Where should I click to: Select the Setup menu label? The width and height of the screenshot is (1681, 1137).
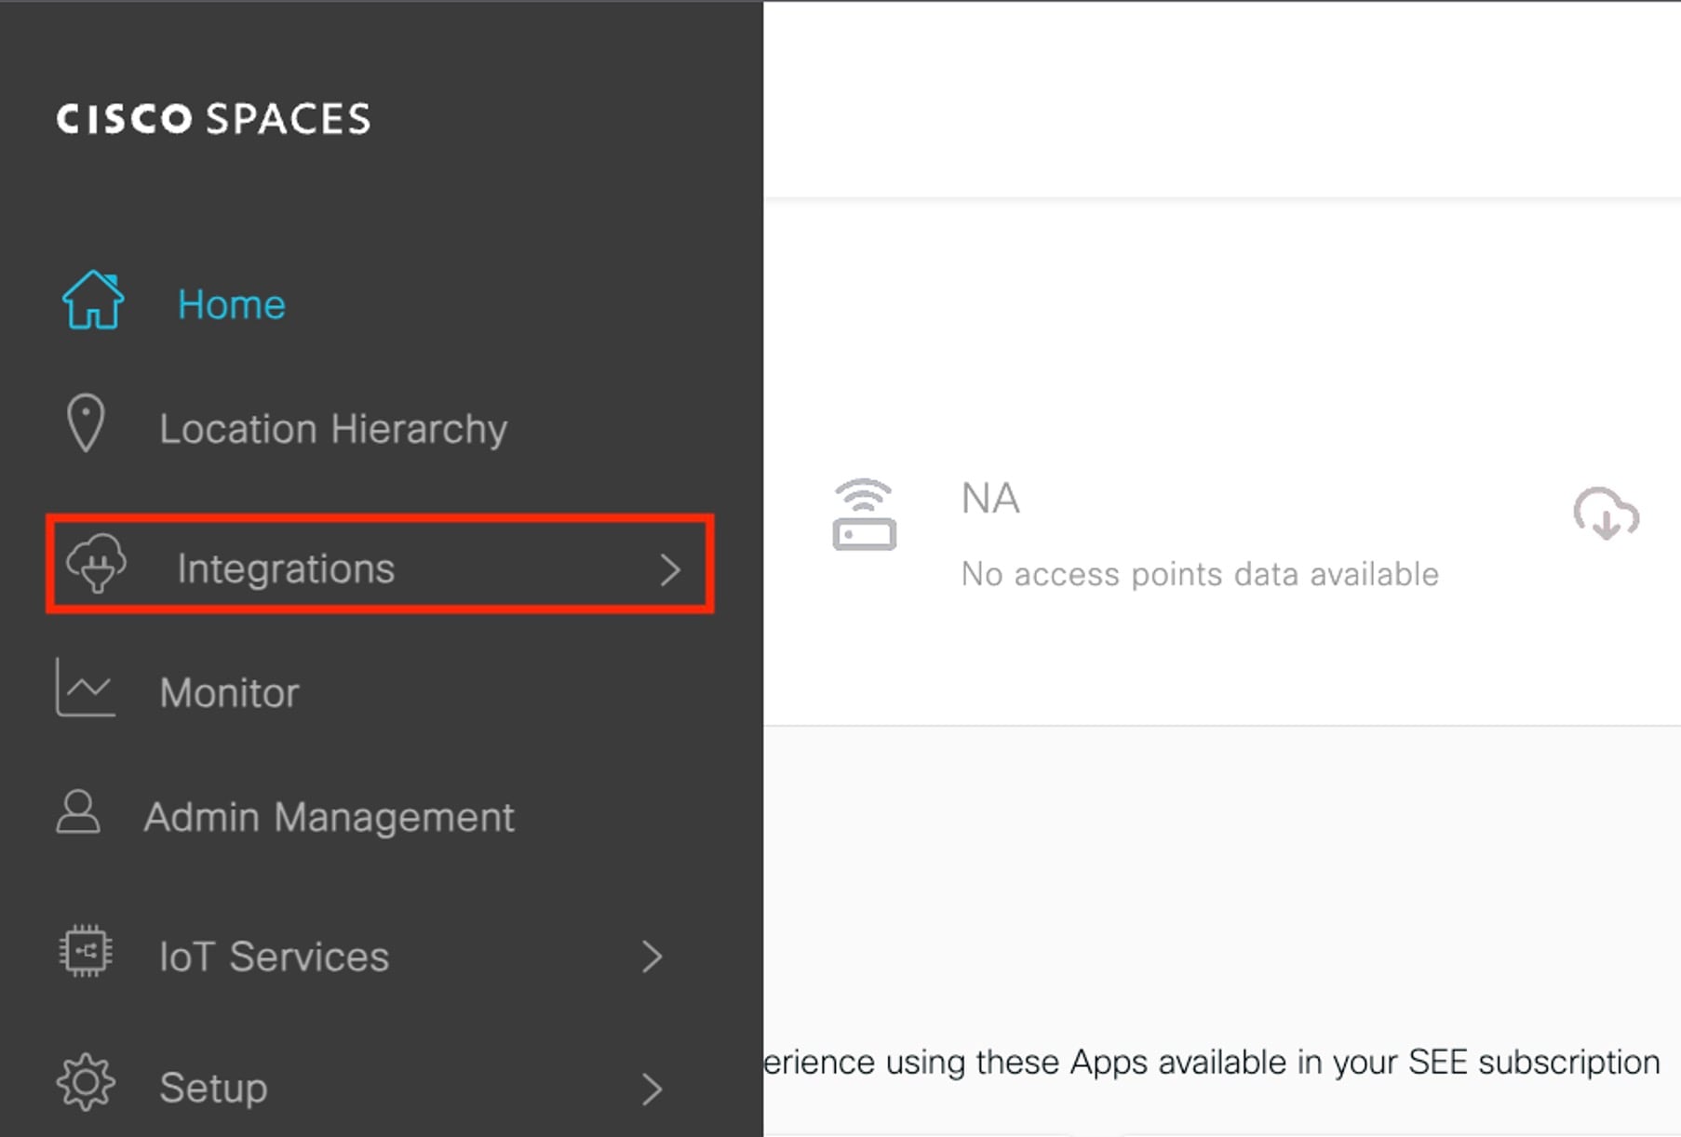click(213, 1088)
